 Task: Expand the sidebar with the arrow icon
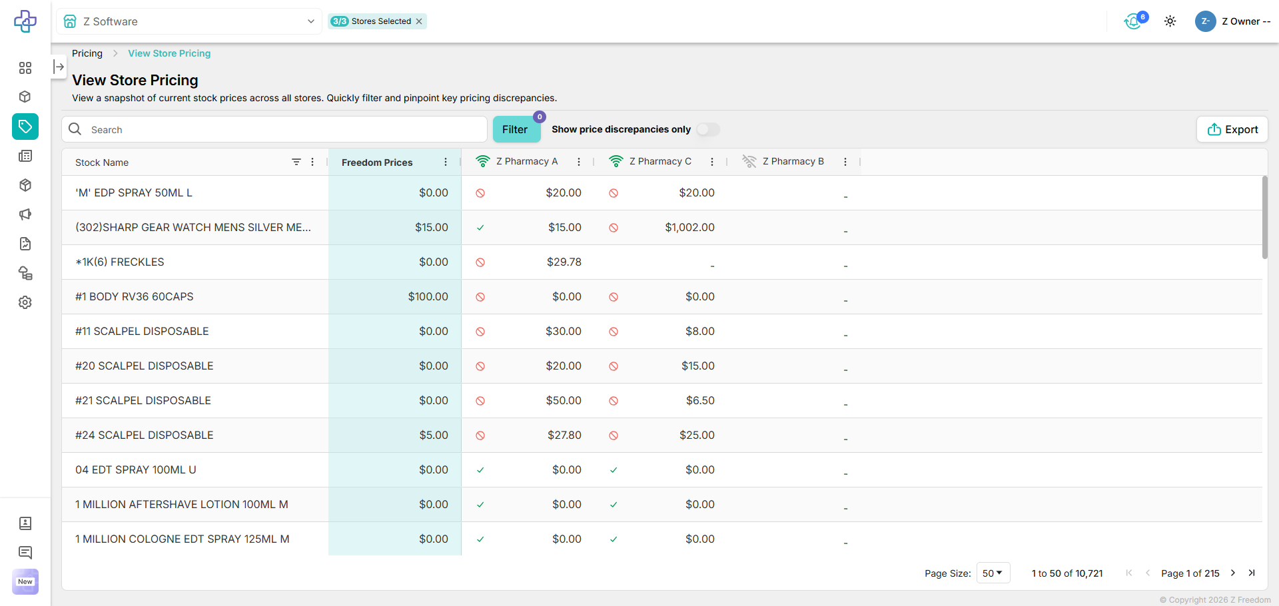[59, 67]
